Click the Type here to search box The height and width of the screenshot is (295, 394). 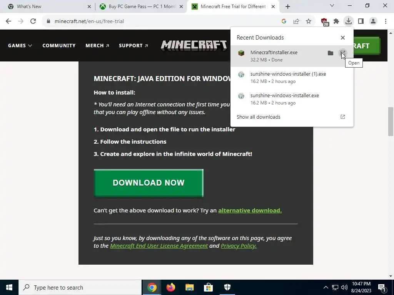coord(80,287)
